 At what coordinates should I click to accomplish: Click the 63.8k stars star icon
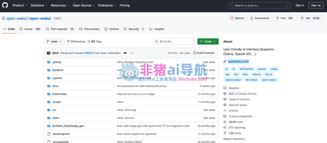point(225,122)
